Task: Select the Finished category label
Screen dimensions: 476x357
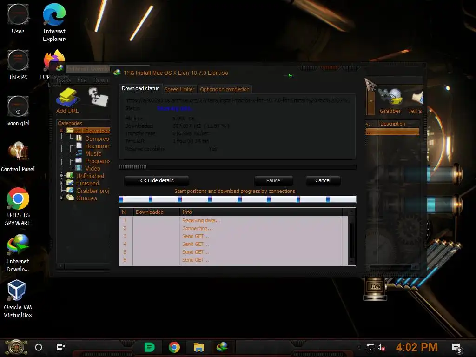Action: click(x=87, y=183)
